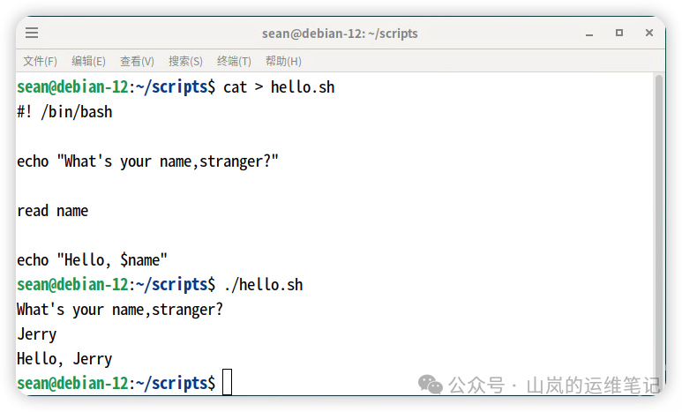Viewport: 682px width, 412px height.
Task: Open the 文件(F) menu
Action: pos(40,61)
